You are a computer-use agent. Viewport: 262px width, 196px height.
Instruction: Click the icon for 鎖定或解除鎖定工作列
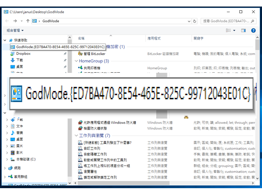pyautogui.click(x=80, y=177)
